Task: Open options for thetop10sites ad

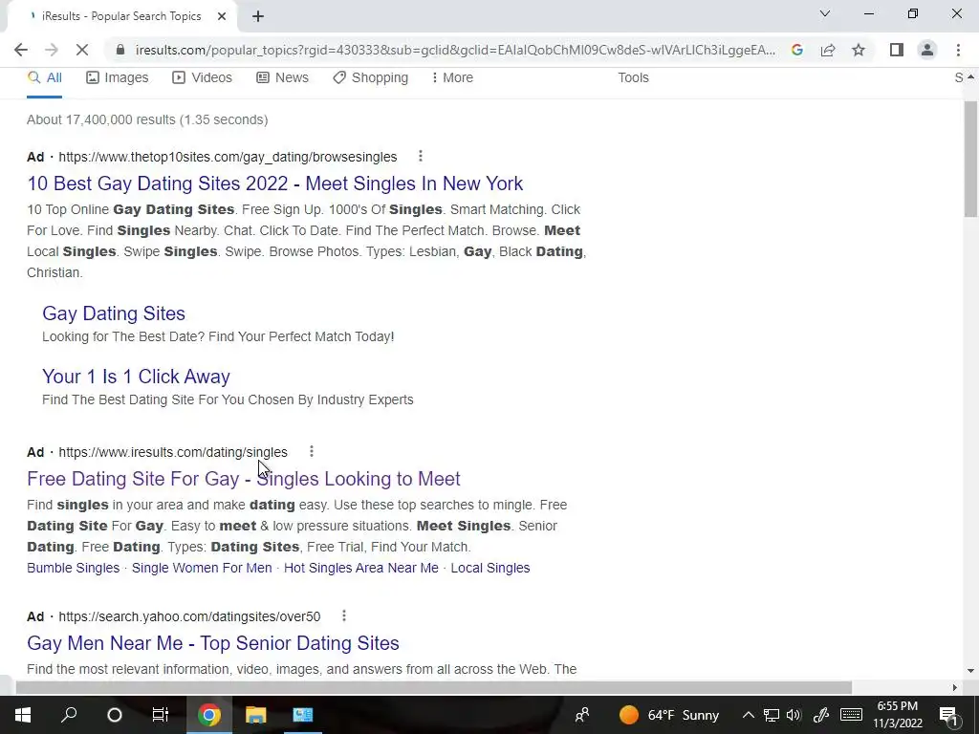Action: pyautogui.click(x=421, y=156)
